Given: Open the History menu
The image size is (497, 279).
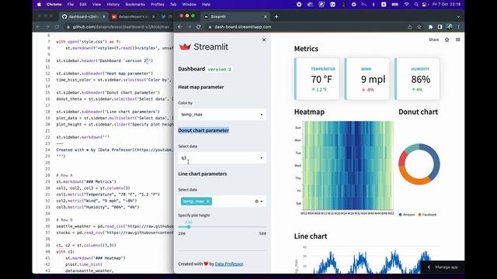Looking at the screenshot, I should (113, 5).
